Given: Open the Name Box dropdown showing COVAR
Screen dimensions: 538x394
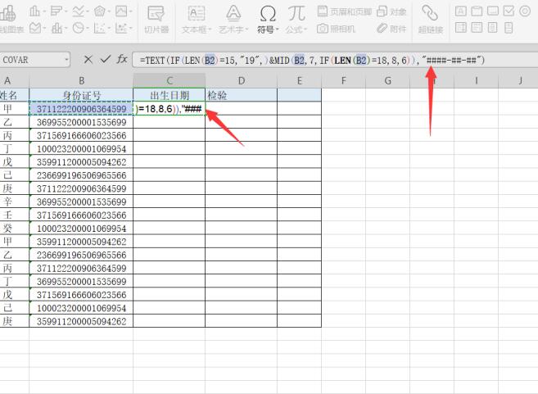Looking at the screenshot, I should tap(66, 60).
